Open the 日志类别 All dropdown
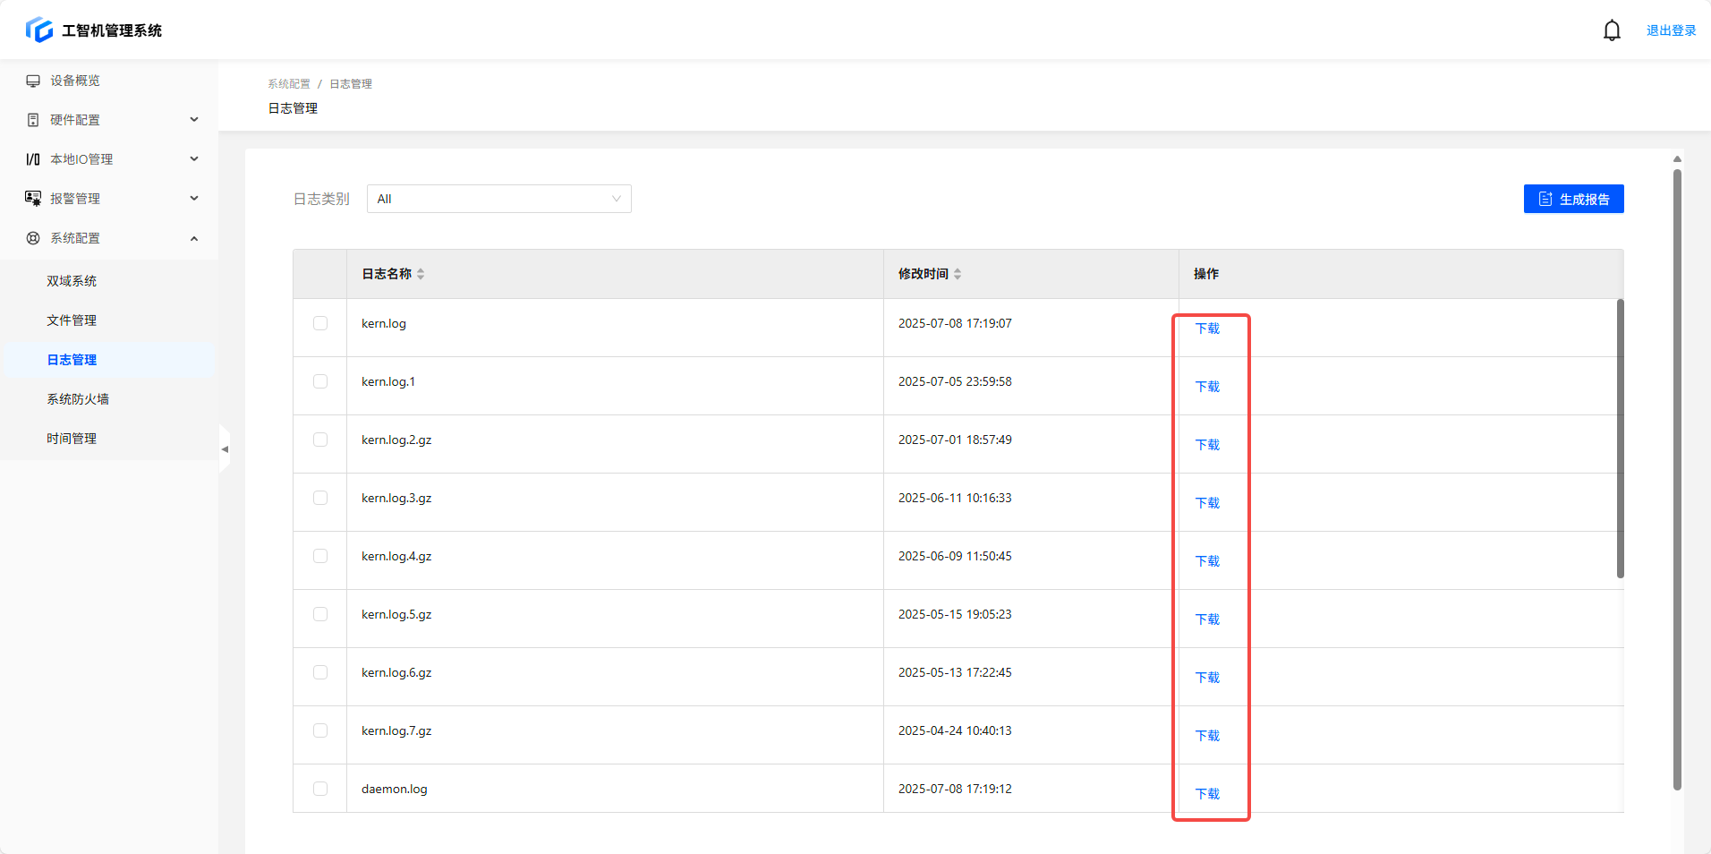The width and height of the screenshot is (1711, 854). point(498,199)
